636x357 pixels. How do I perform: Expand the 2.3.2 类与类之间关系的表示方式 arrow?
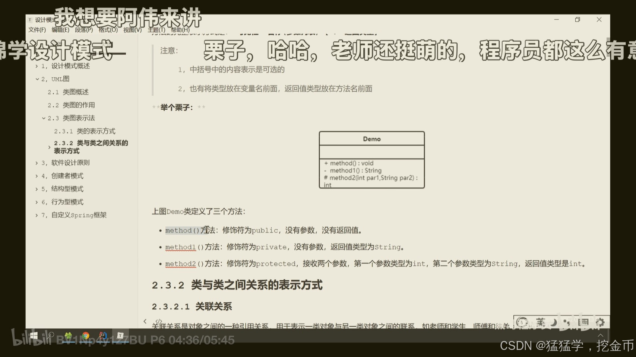(49, 147)
